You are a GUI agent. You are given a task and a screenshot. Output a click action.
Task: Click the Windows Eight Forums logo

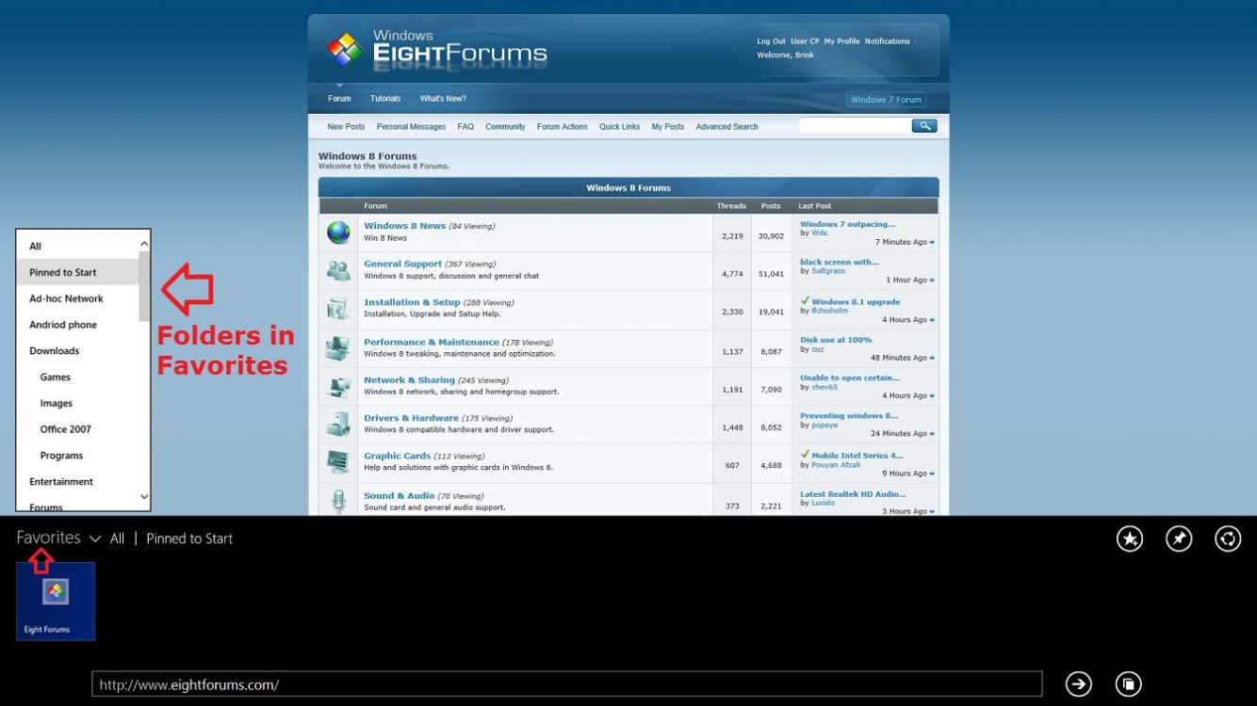(x=436, y=49)
